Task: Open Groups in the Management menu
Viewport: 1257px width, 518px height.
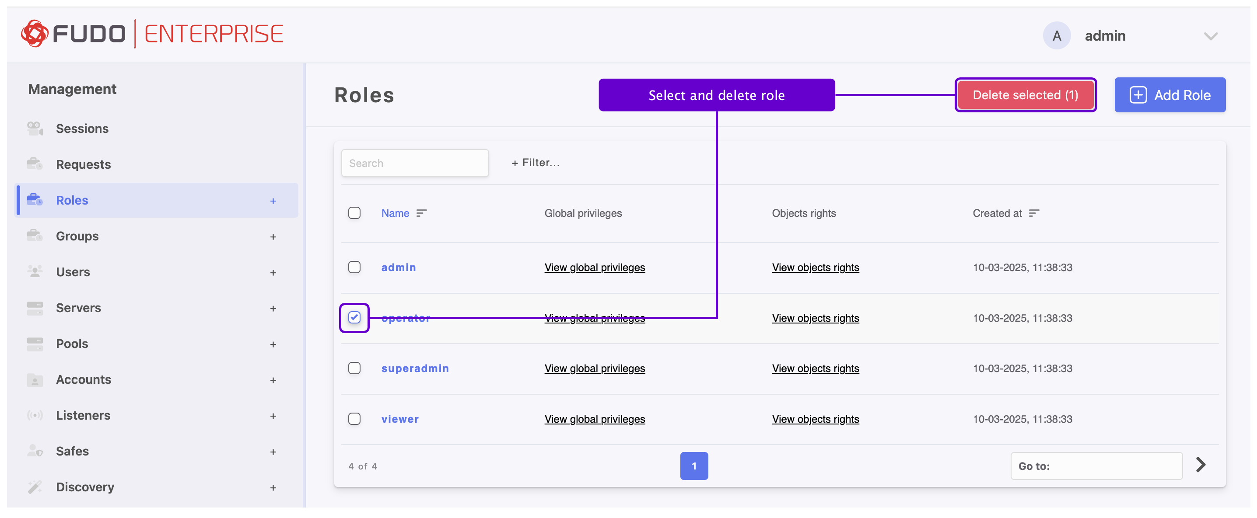Action: tap(77, 236)
